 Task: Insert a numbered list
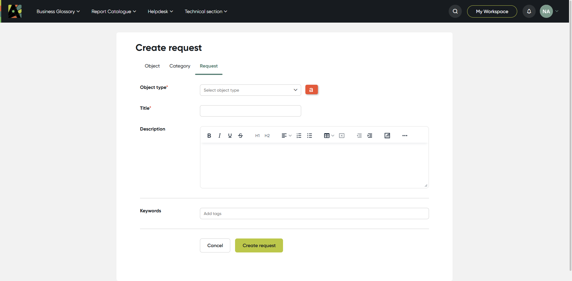299,136
